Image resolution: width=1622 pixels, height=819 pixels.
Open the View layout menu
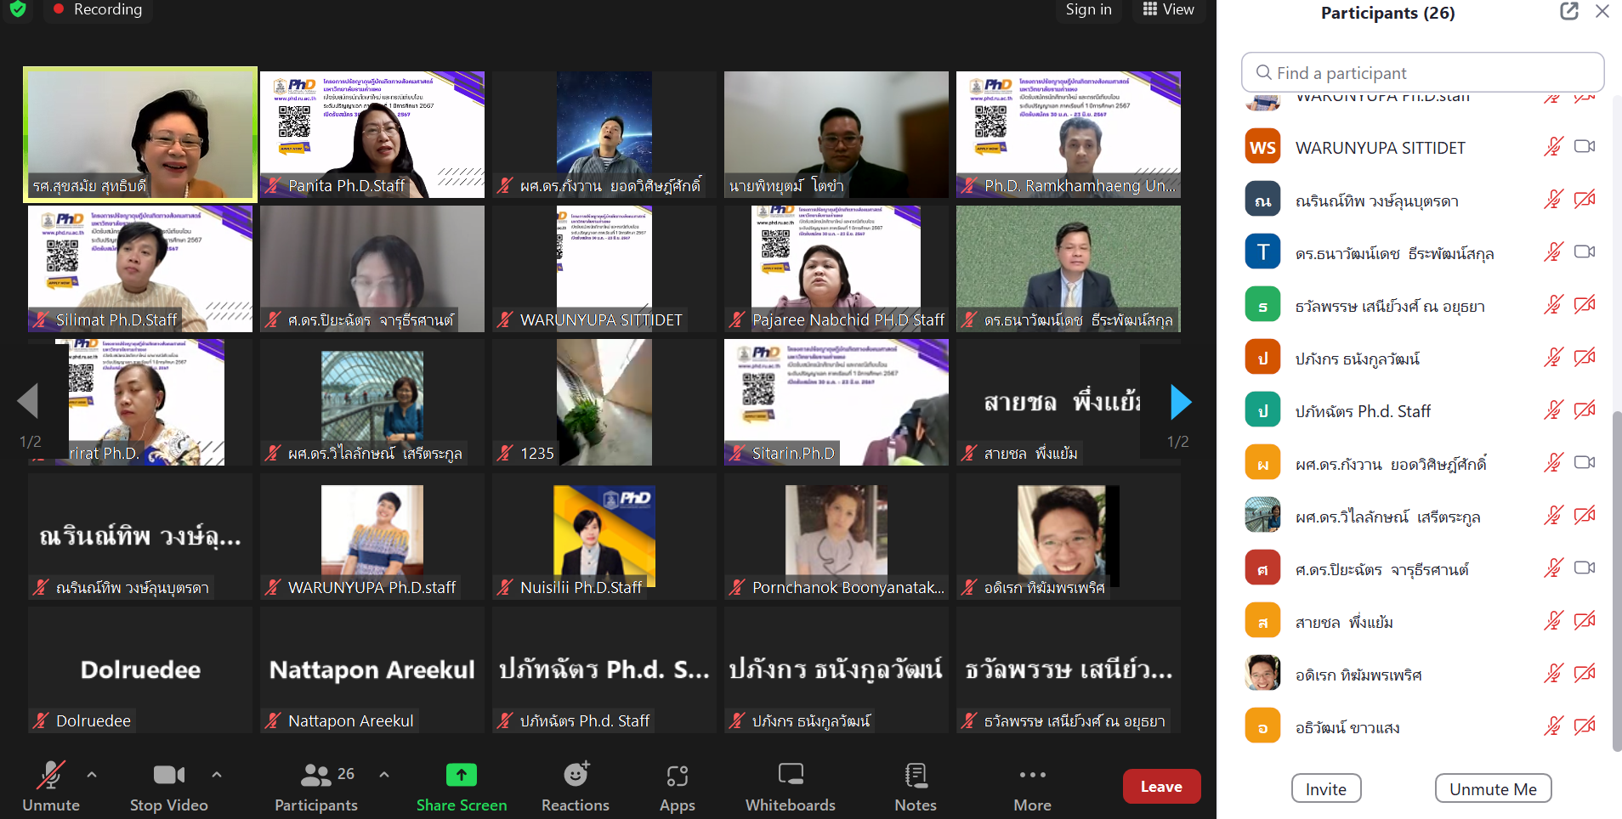(x=1168, y=9)
